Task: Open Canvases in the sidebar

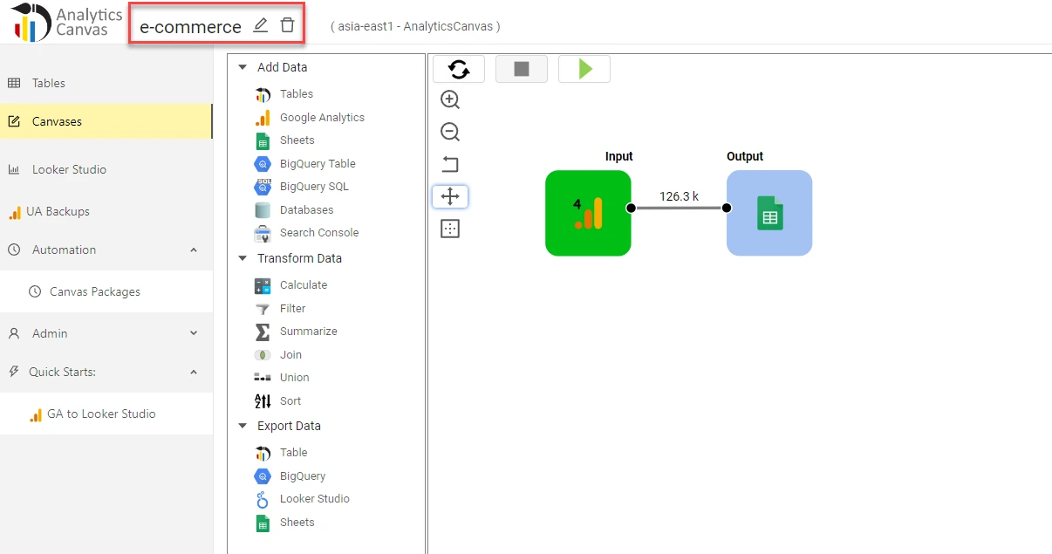Action: pos(106,121)
